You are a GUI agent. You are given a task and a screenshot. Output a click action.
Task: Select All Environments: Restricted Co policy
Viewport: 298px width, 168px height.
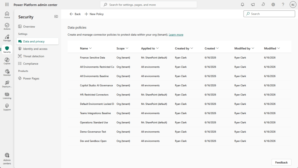[97, 67]
